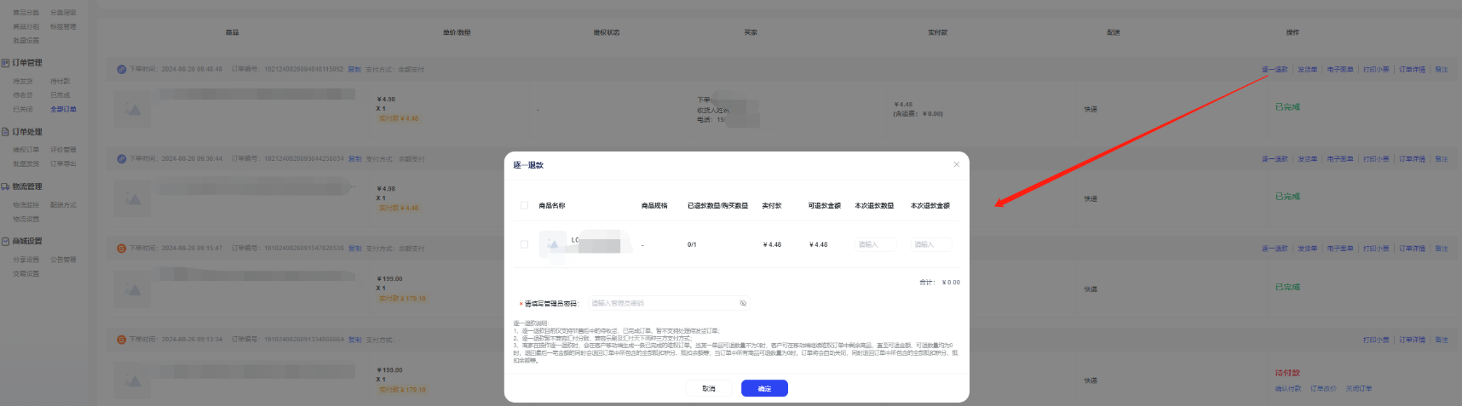1462x406 pixels.
Task: Click the administrator password input field
Action: [x=663, y=303]
